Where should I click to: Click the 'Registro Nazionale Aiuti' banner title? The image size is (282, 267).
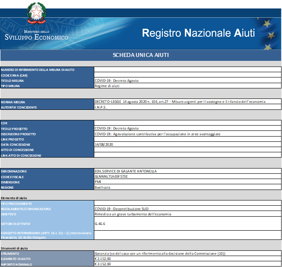(x=198, y=33)
